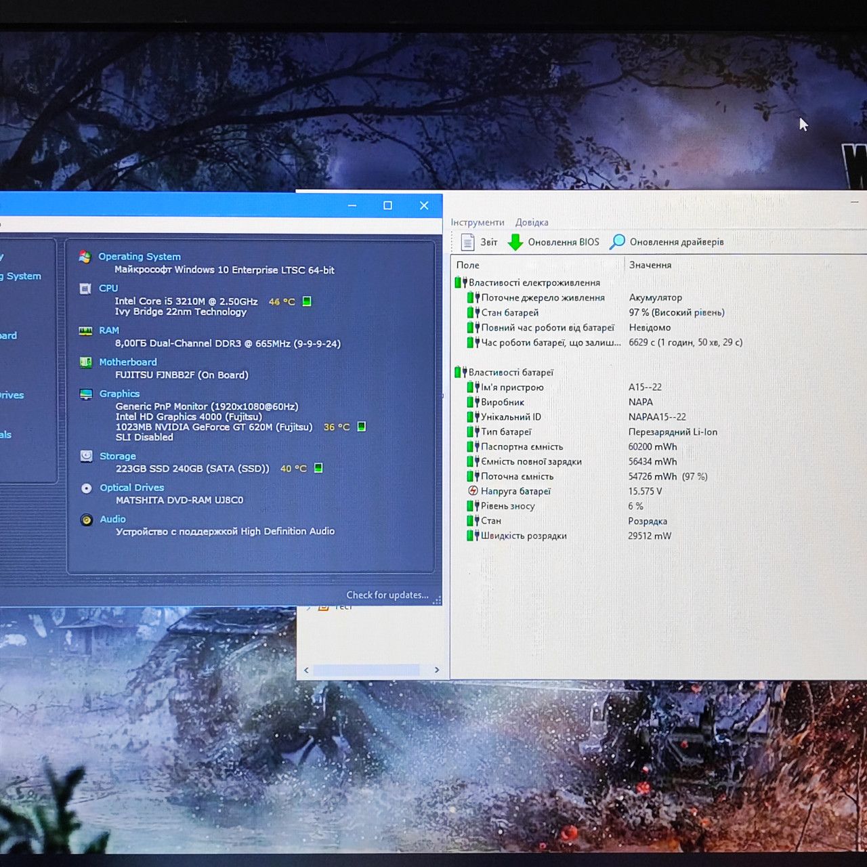Open the 'Звіт' report toolbar button
Screen dimensions: 867x867
pyautogui.click(x=480, y=242)
